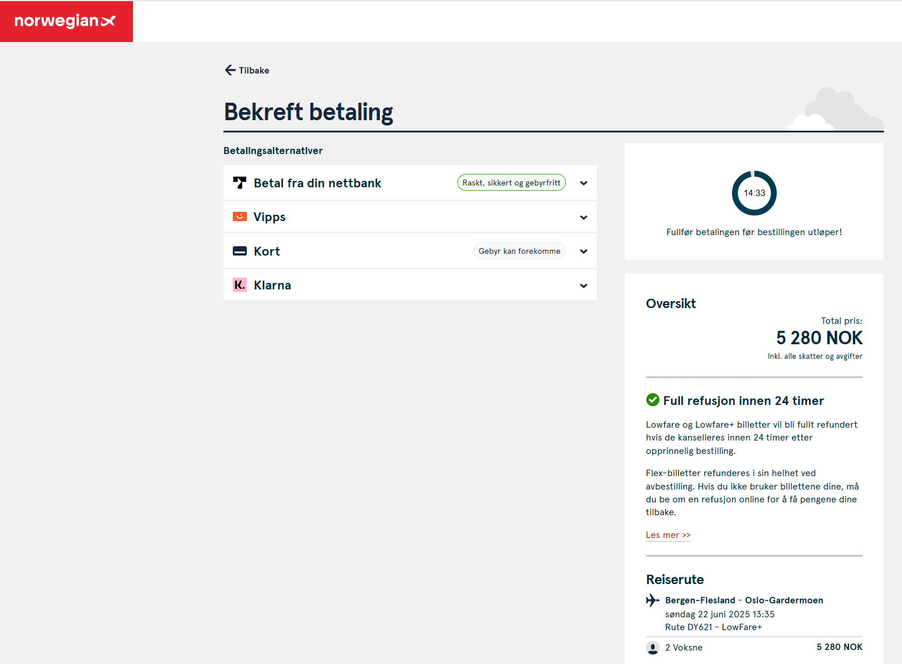Click the nettbank payment logo icon
This screenshot has width=902, height=664.
tap(239, 183)
